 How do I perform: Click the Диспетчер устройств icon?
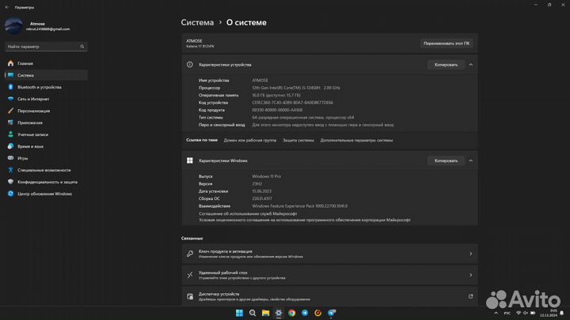(x=190, y=296)
